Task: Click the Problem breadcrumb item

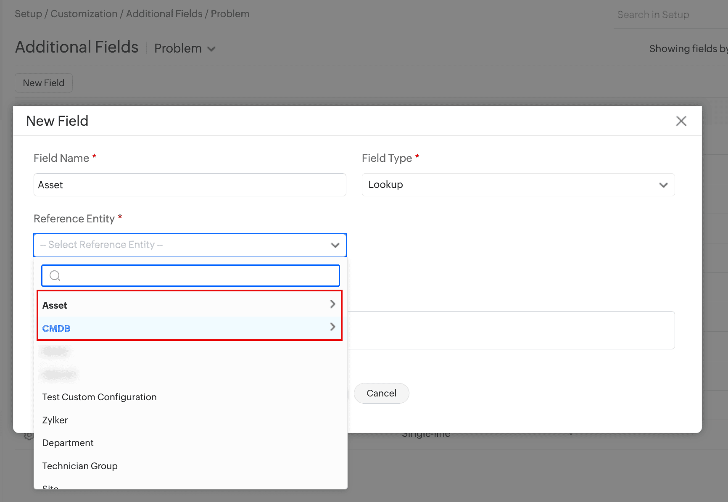Action: click(x=230, y=14)
